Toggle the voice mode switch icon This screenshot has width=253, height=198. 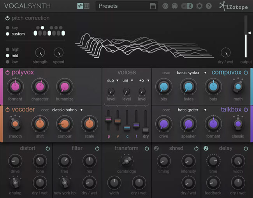[187, 6]
